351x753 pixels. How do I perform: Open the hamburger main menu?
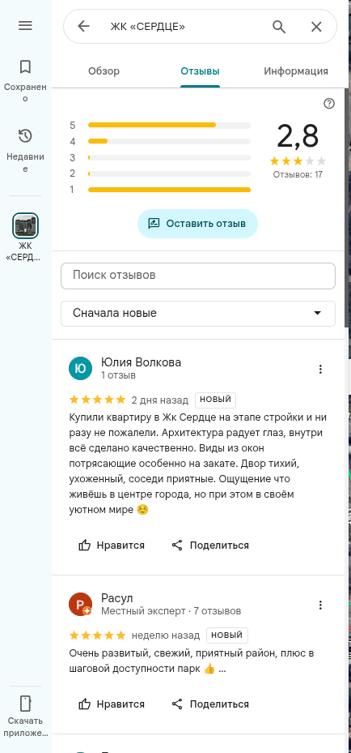click(25, 25)
